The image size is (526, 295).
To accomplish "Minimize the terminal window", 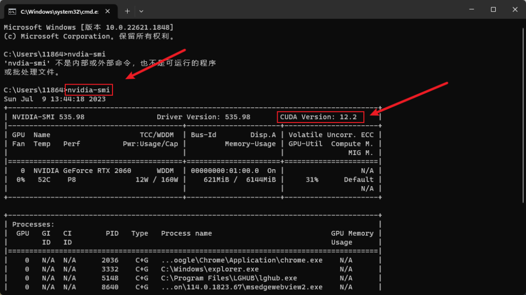I will click(471, 9).
